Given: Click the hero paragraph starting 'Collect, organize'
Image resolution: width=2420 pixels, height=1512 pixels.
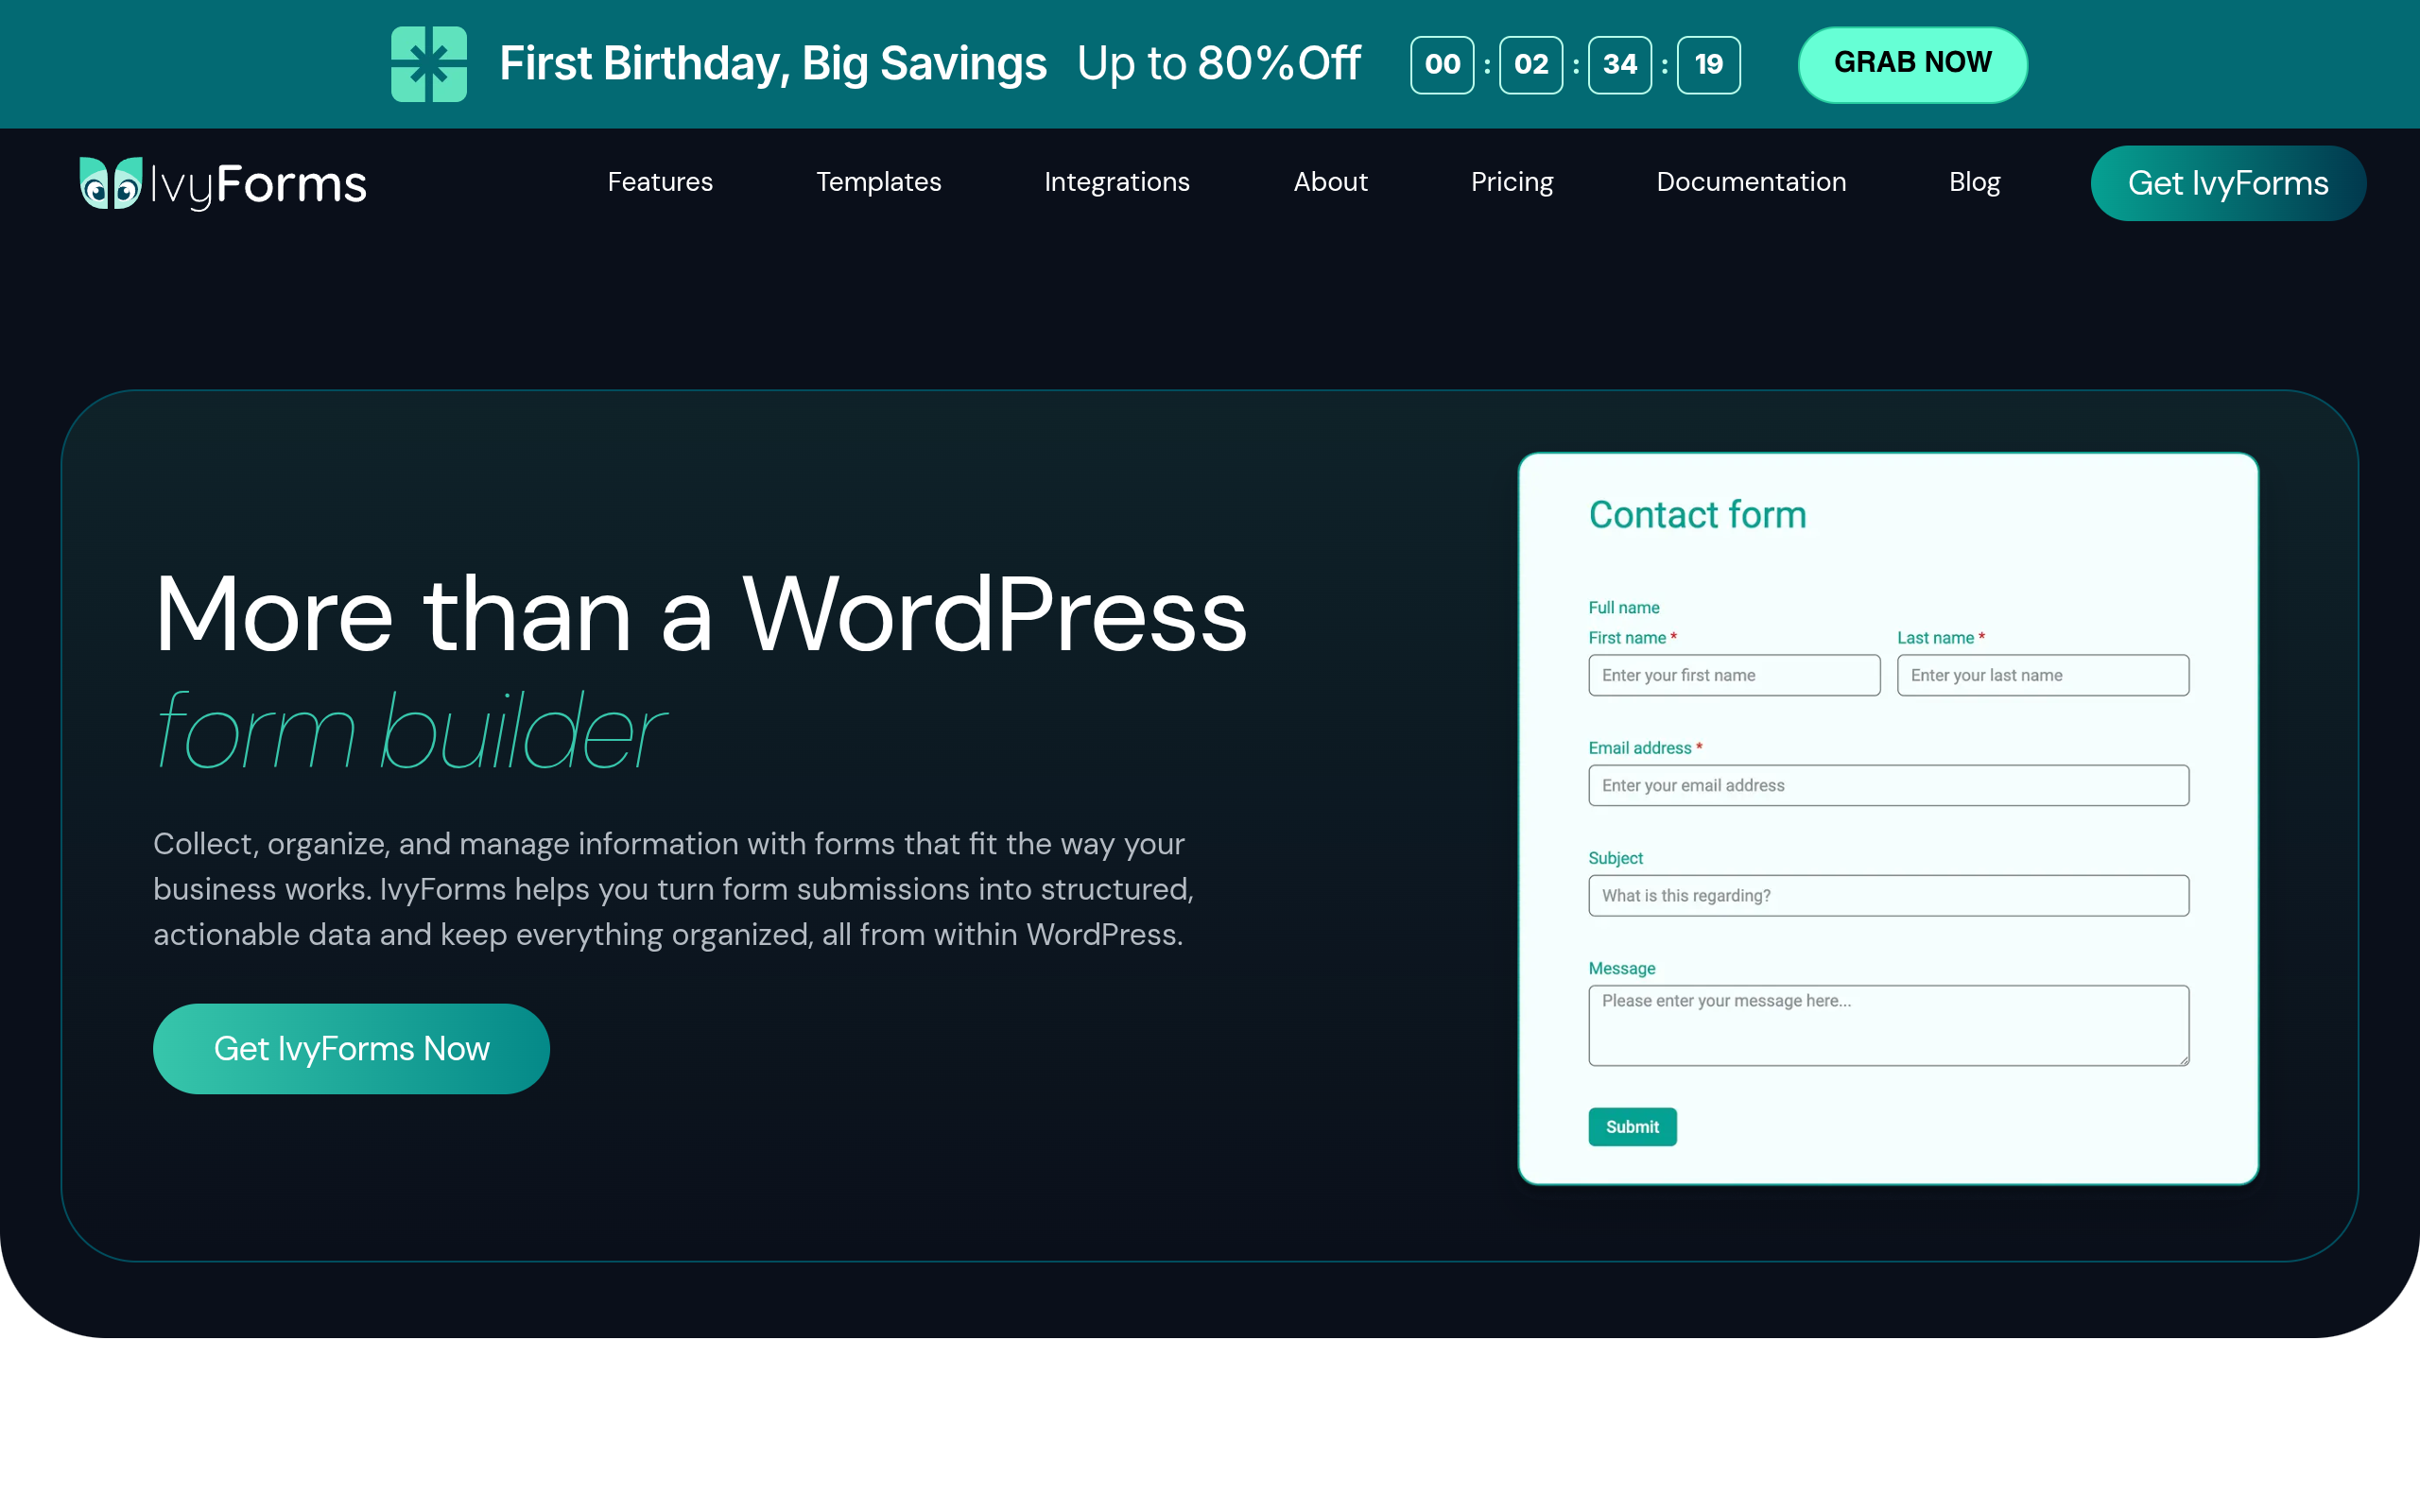Looking at the screenshot, I should (x=673, y=889).
